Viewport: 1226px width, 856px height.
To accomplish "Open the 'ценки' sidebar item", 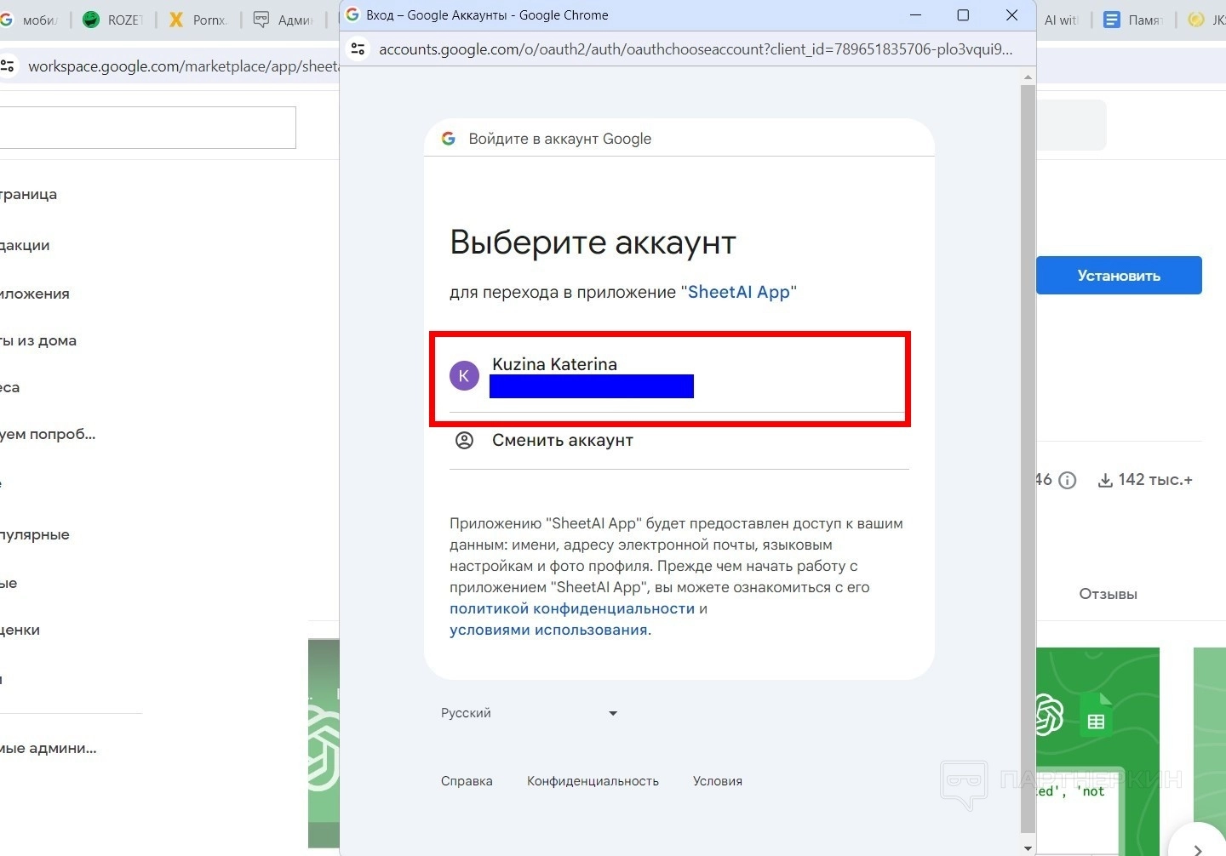I will point(20,630).
